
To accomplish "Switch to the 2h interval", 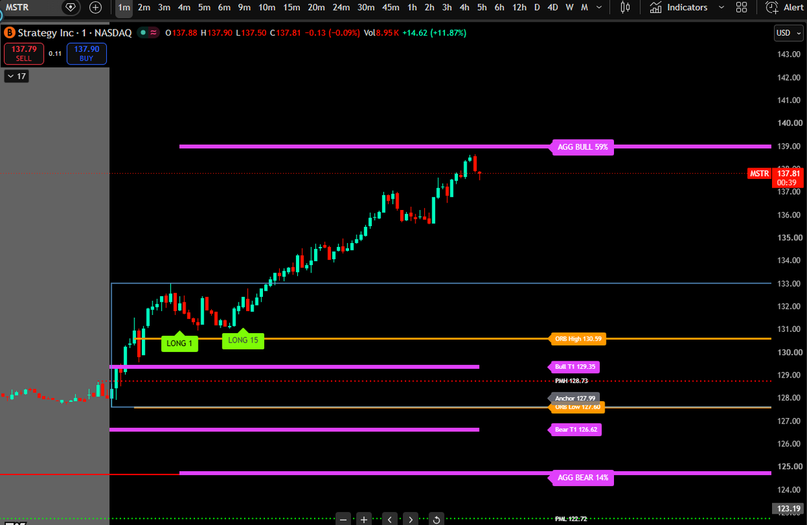I will [430, 7].
